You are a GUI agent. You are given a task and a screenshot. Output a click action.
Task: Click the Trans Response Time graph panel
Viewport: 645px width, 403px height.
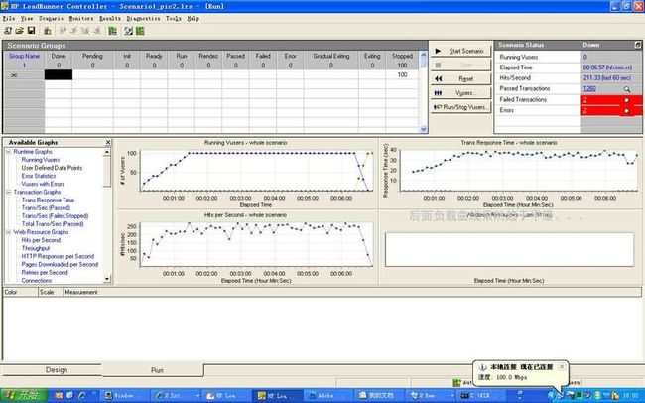coord(510,173)
